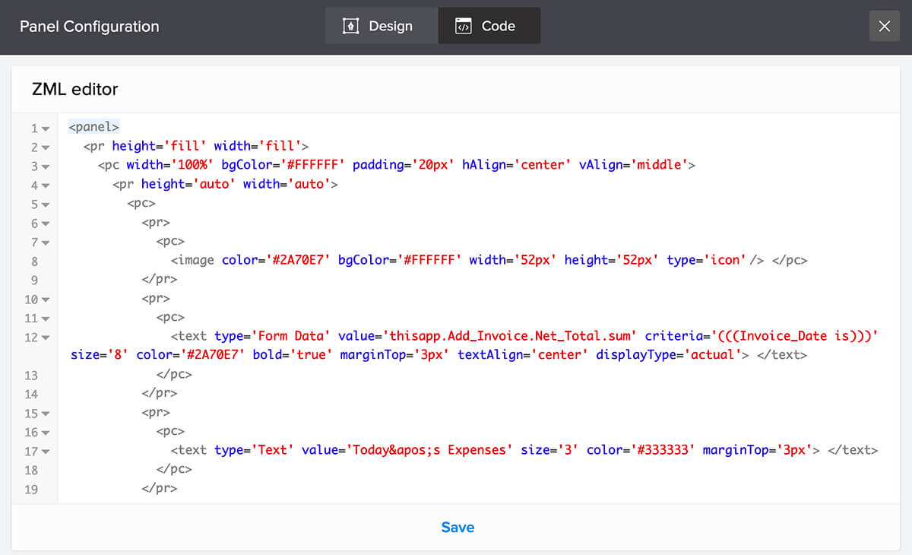Screen dimensions: 912x555
Task: Fold the Form Data text at line 12
Action: (46, 338)
